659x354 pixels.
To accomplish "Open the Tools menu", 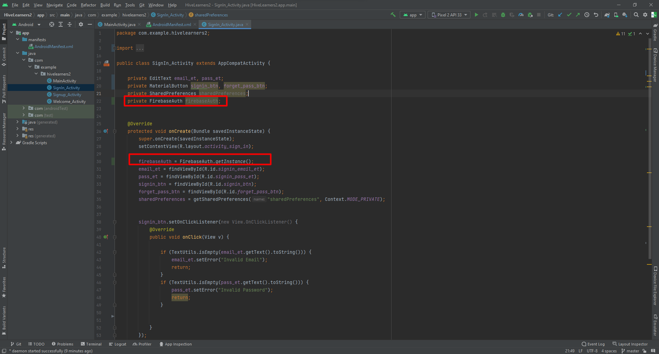I will pyautogui.click(x=130, y=5).
